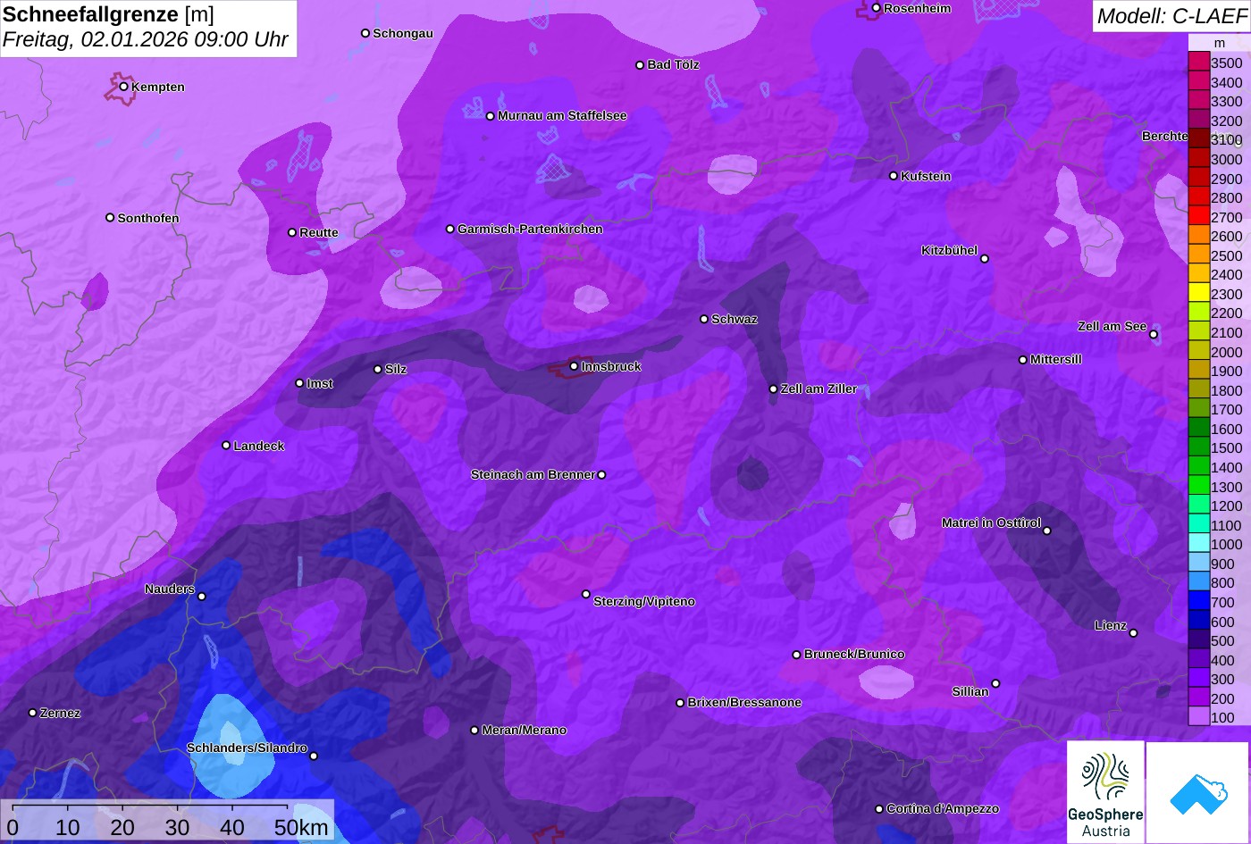Click the GeoSphere Austria logo

[1105, 792]
